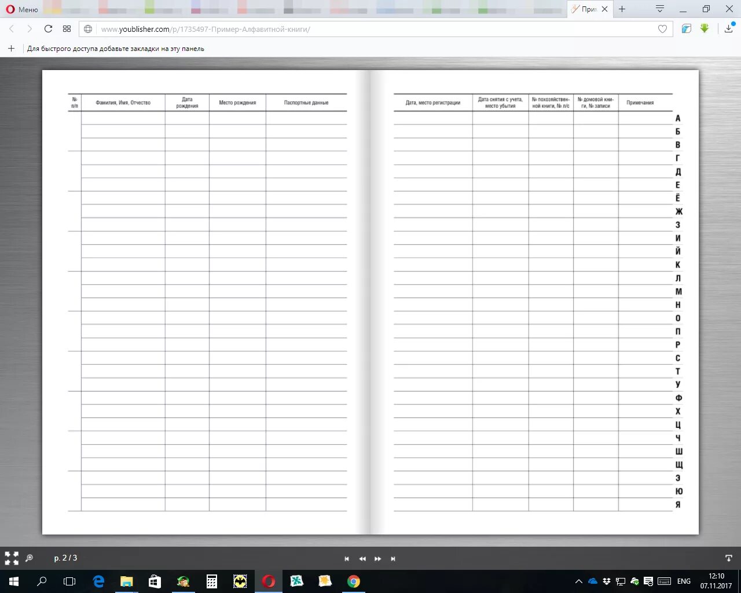Open the tab menu icon beside window controls
This screenshot has height=593, width=741.
click(x=659, y=9)
